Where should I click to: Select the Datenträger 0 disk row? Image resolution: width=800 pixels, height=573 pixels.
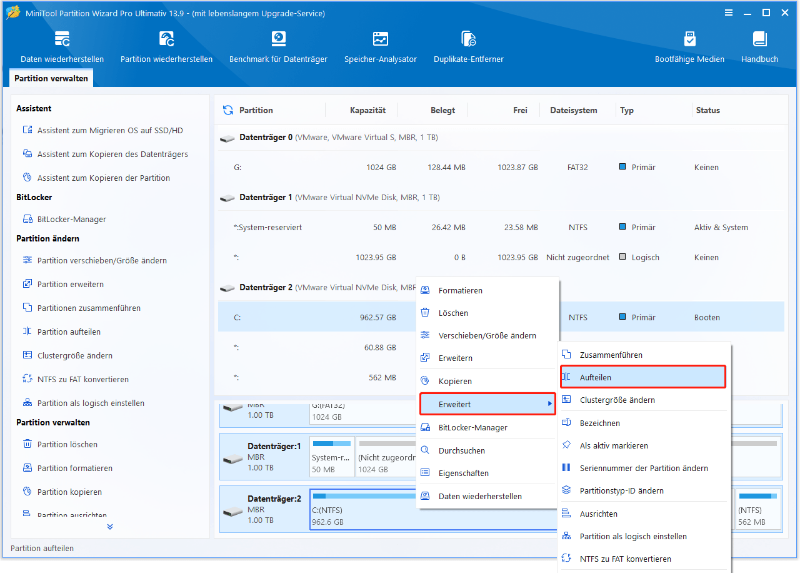[501, 137]
